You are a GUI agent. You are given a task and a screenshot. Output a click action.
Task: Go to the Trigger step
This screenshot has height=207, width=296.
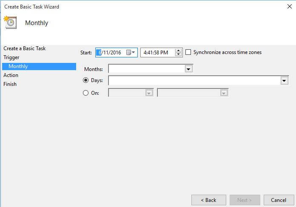click(x=11, y=57)
